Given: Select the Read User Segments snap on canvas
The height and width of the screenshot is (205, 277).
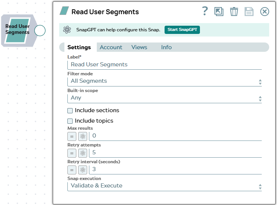Looking at the screenshot, I should point(17,31).
